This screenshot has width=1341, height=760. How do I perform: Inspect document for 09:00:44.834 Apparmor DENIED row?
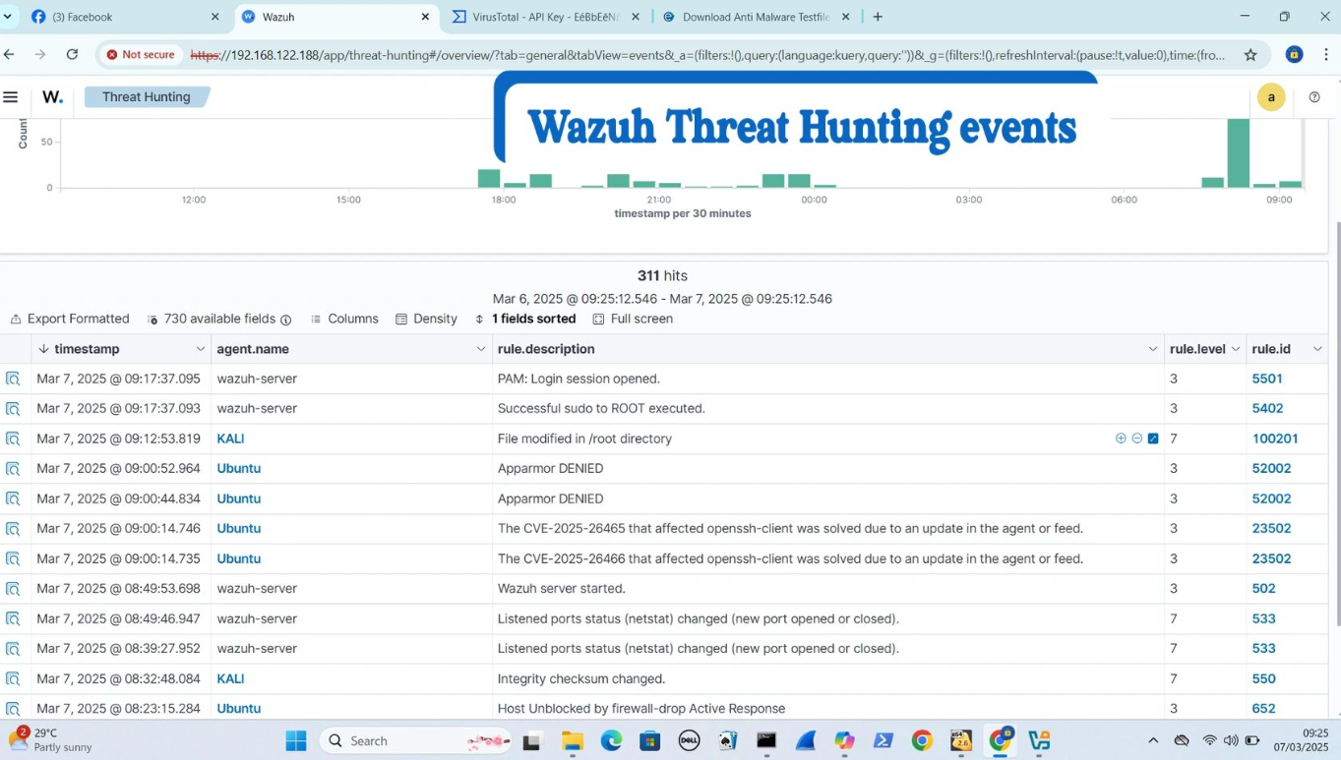click(x=13, y=498)
